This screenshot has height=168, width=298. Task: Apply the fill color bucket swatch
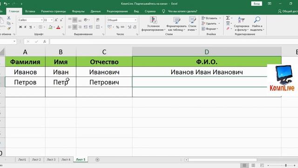click(x=50, y=27)
